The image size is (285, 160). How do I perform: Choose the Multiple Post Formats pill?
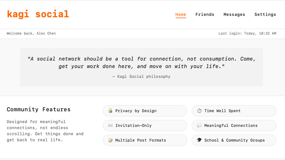pyautogui.click(x=145, y=140)
